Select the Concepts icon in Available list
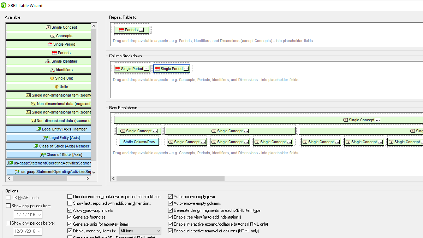This screenshot has height=238, width=423. (53, 36)
